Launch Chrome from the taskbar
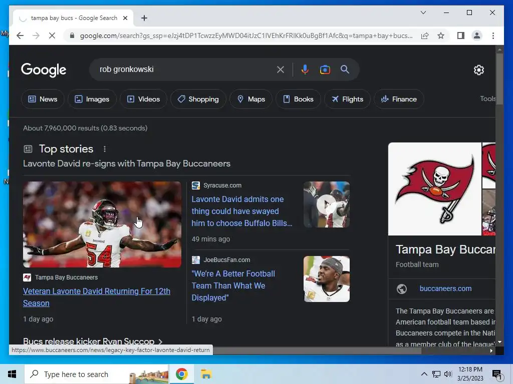Screen dimensions: 513x384 (181, 374)
